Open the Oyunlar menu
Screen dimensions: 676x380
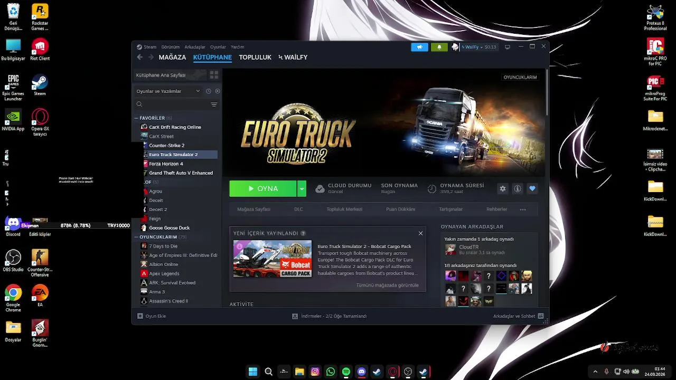point(218,47)
